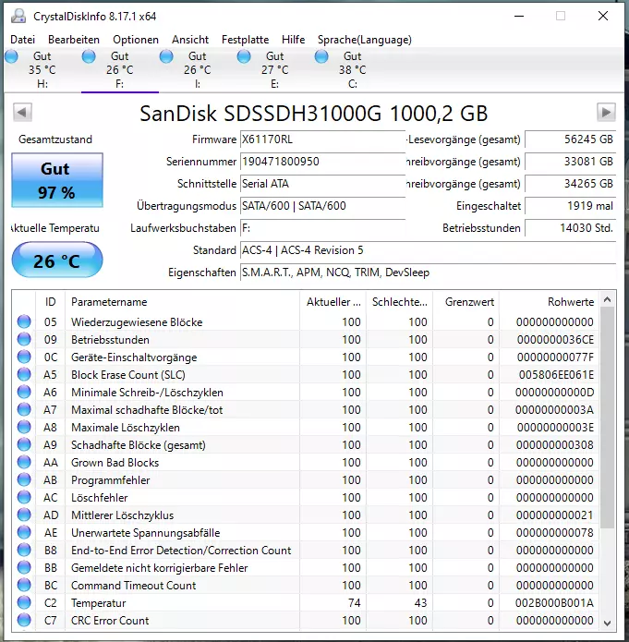Click status icon for CRC Error Count
Screen dimensions: 629x642
click(x=24, y=621)
